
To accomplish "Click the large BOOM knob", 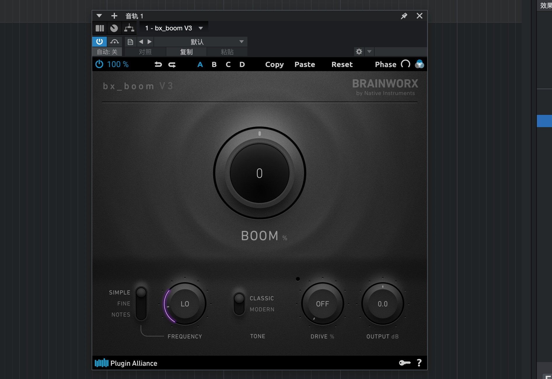I will pyautogui.click(x=260, y=173).
